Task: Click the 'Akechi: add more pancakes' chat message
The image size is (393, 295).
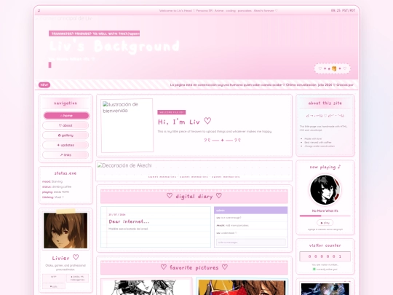Action: (233, 225)
